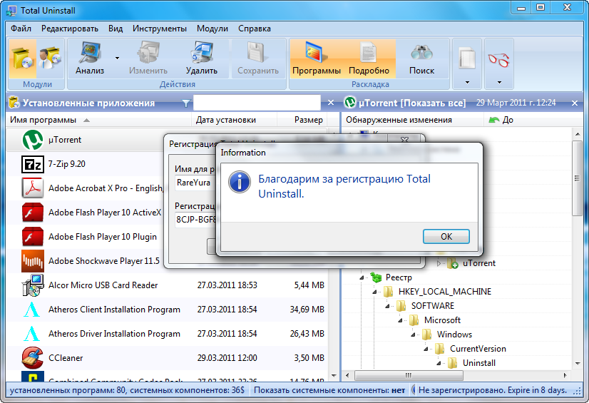Screen dimensions: 589x403
Task: Sort by Имя программы column
Action: pos(99,120)
